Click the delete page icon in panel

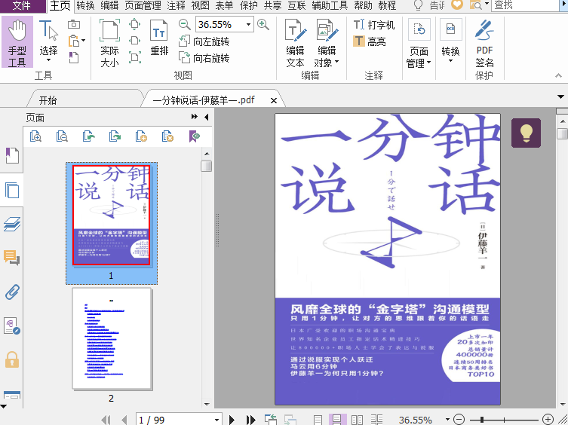[167, 136]
